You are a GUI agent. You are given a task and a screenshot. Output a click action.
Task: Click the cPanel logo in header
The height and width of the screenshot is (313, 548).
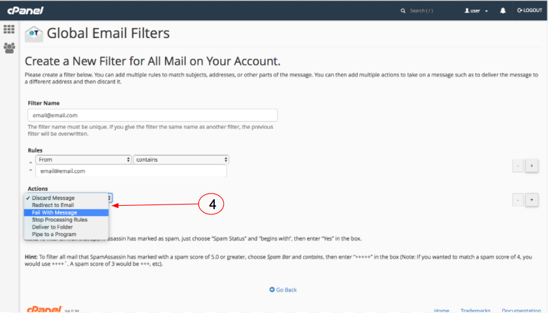click(x=25, y=10)
